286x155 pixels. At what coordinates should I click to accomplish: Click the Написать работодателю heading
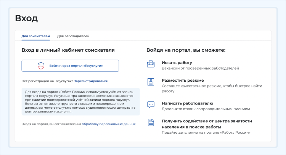pos(187,103)
